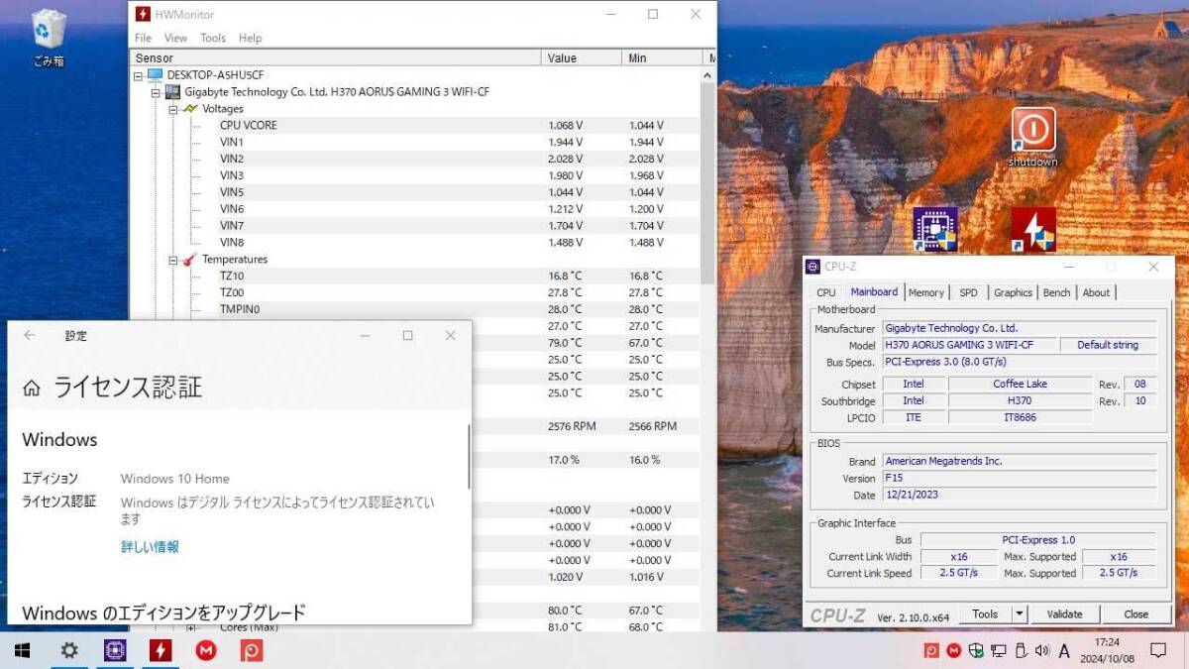Image resolution: width=1189 pixels, height=669 pixels.
Task: Open the Bench tab in CPU-Z
Action: [x=1057, y=292]
